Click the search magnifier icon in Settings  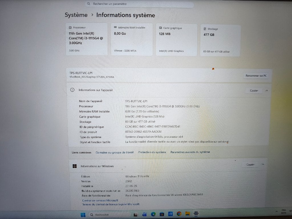89,3
